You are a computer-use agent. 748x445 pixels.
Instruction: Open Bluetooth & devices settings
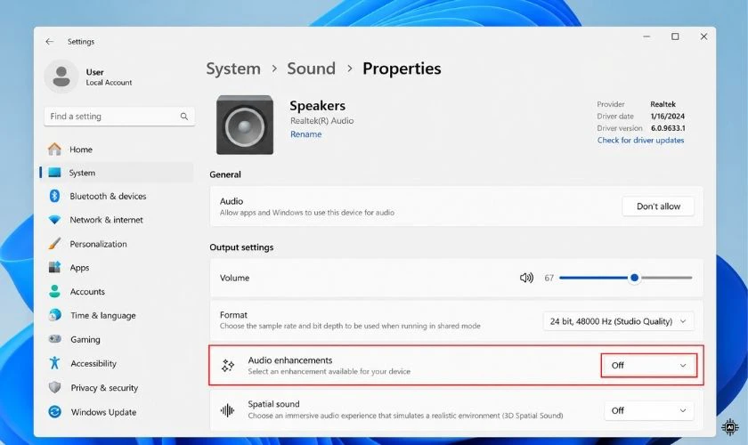click(117, 196)
